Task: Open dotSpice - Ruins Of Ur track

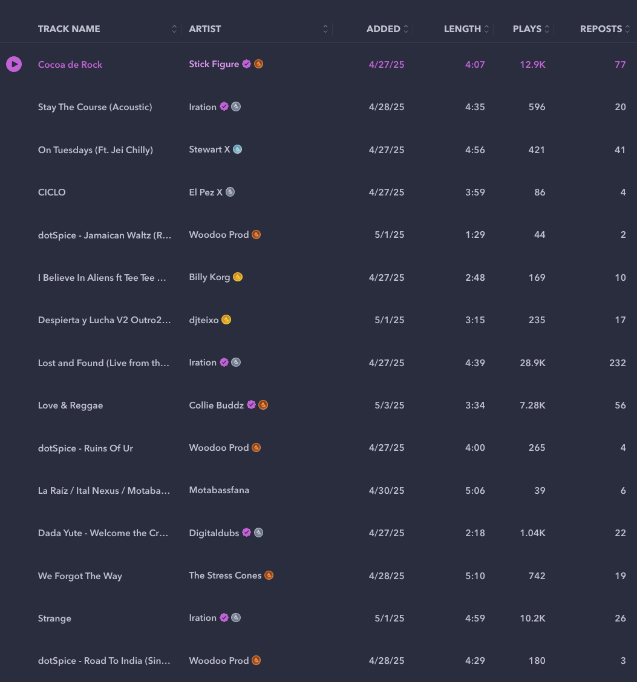Action: tap(85, 448)
